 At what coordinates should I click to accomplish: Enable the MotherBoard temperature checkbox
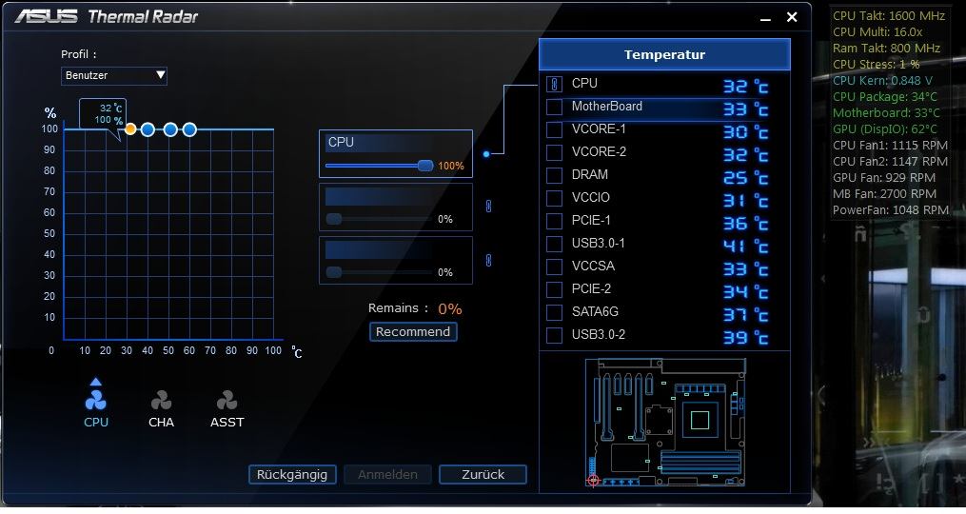[x=555, y=107]
